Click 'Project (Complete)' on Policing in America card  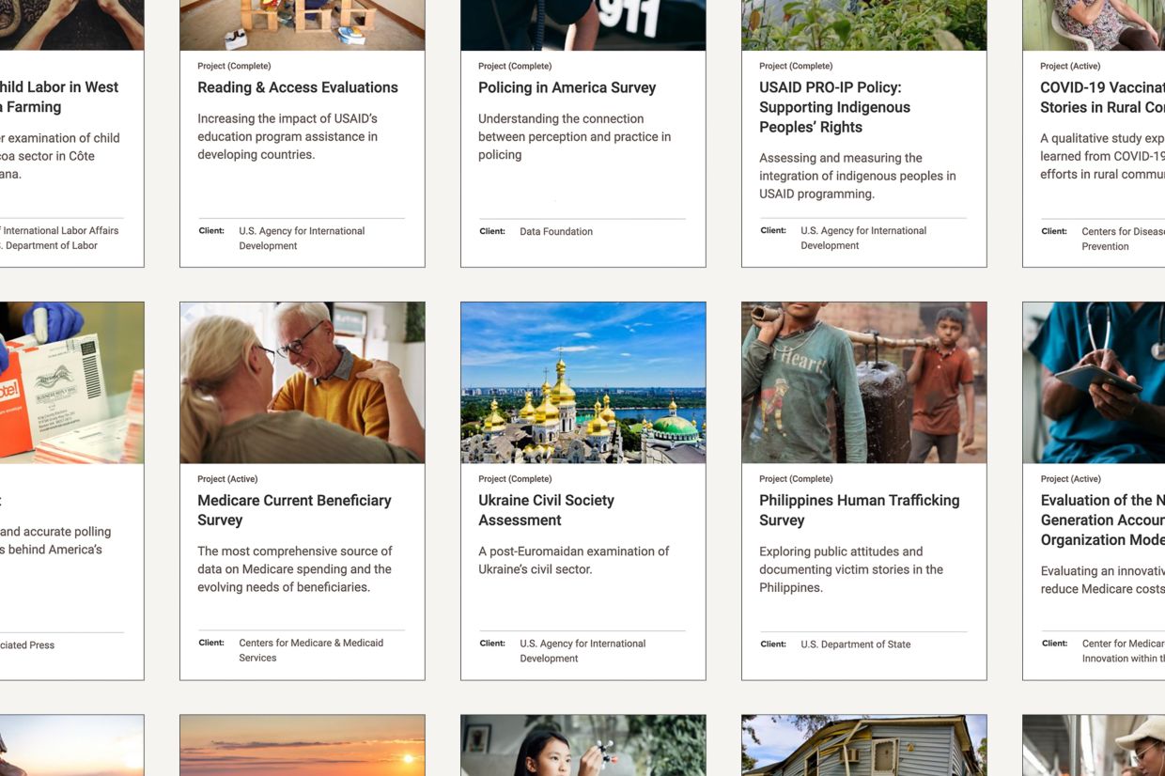point(515,66)
